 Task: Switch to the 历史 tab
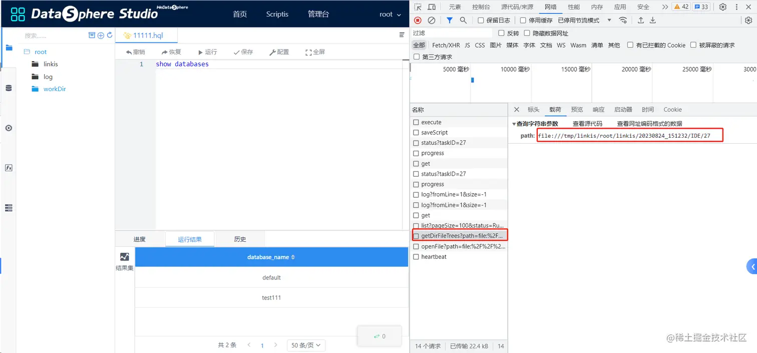(x=240, y=239)
